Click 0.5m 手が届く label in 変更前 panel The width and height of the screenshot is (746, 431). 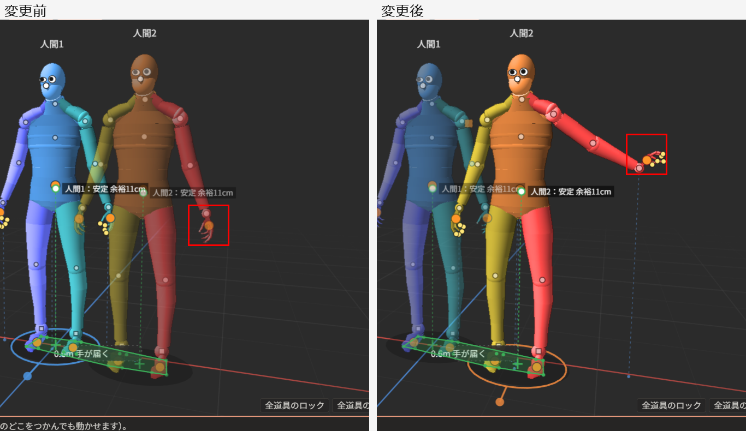(x=81, y=354)
